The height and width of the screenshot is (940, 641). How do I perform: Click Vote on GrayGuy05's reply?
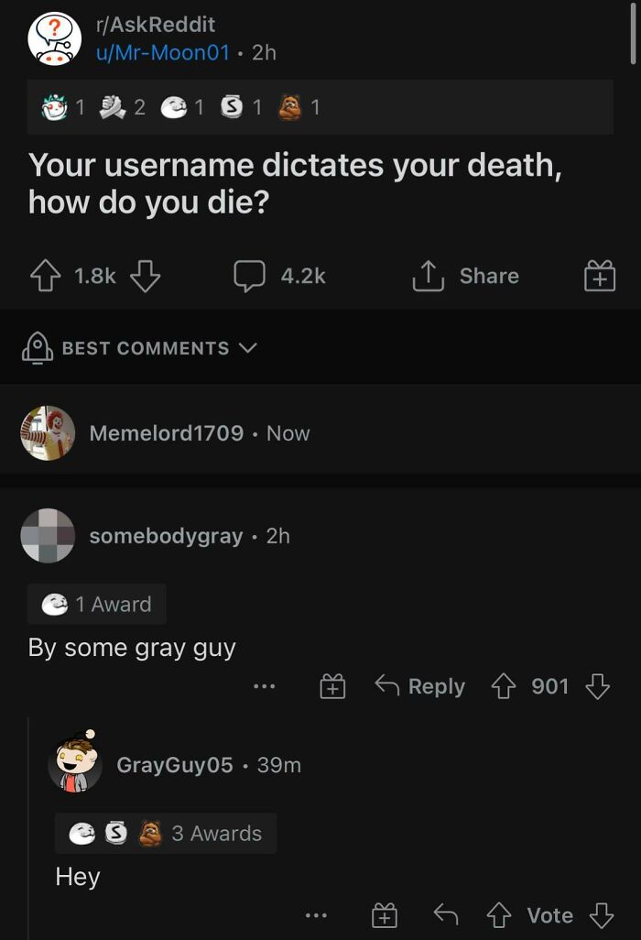(x=549, y=914)
